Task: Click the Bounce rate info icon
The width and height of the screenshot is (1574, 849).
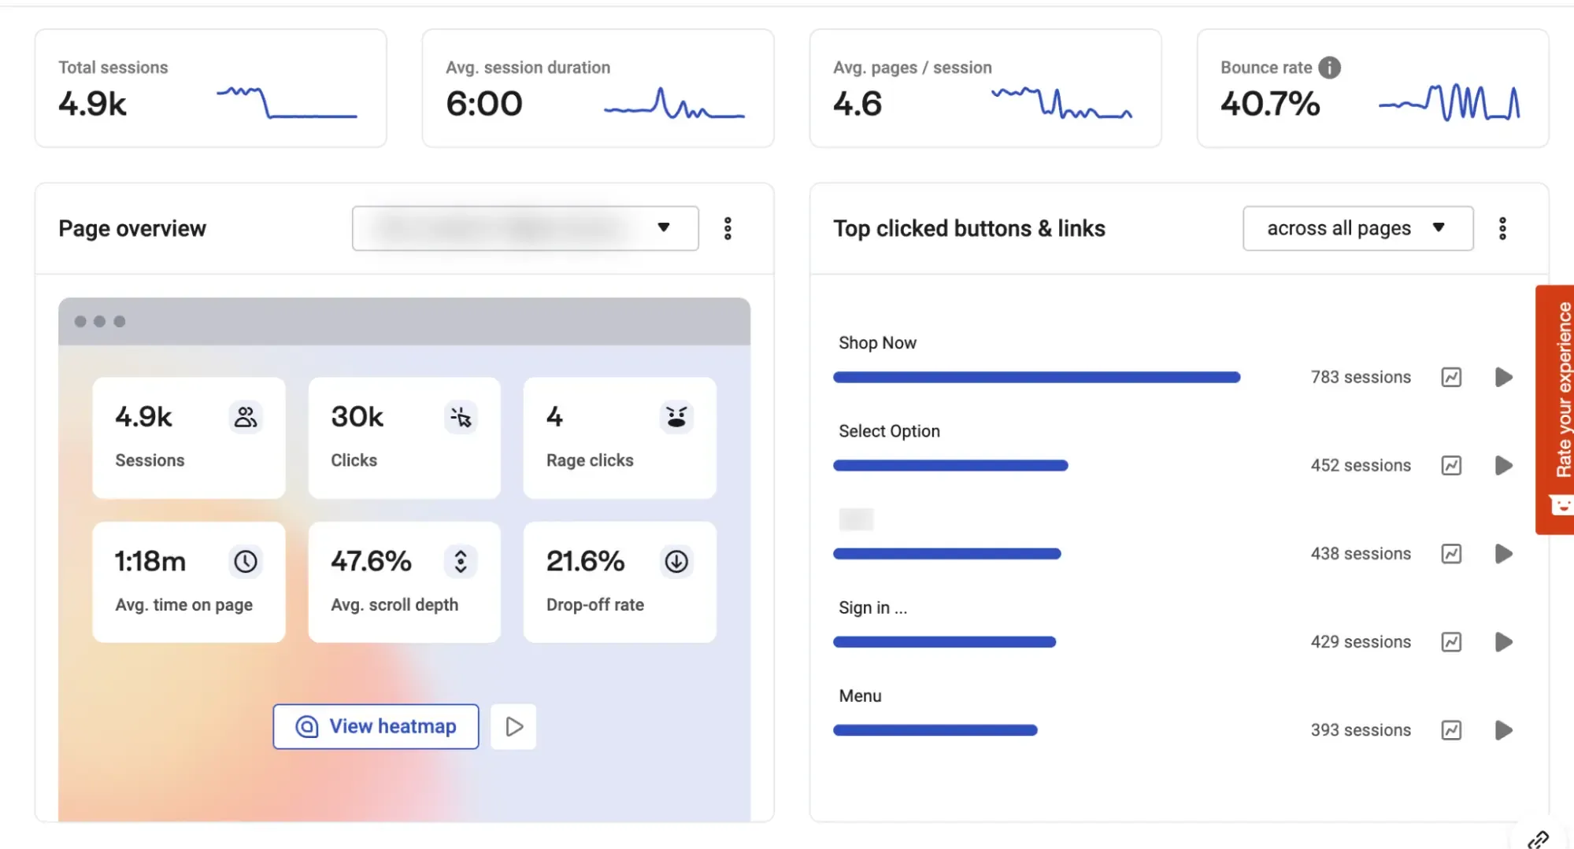Action: tap(1329, 68)
